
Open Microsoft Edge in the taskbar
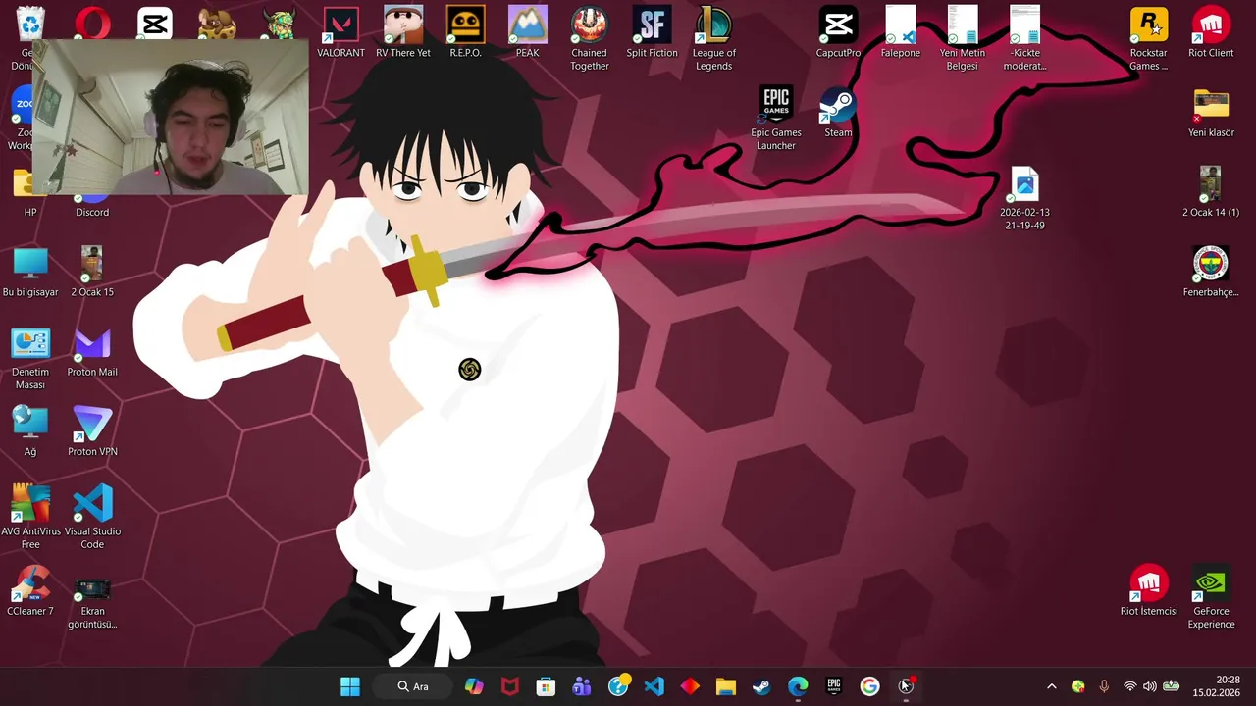pos(798,686)
